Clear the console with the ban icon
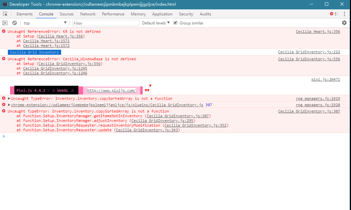The width and height of the screenshot is (351, 210). (x=14, y=23)
